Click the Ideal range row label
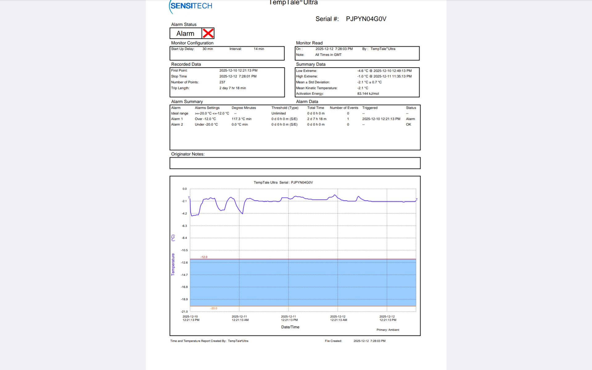The image size is (592, 370). pos(179,113)
